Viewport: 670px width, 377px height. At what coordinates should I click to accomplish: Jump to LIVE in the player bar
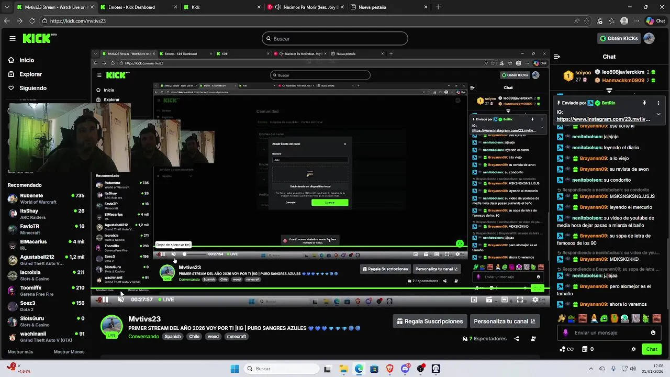point(166,300)
